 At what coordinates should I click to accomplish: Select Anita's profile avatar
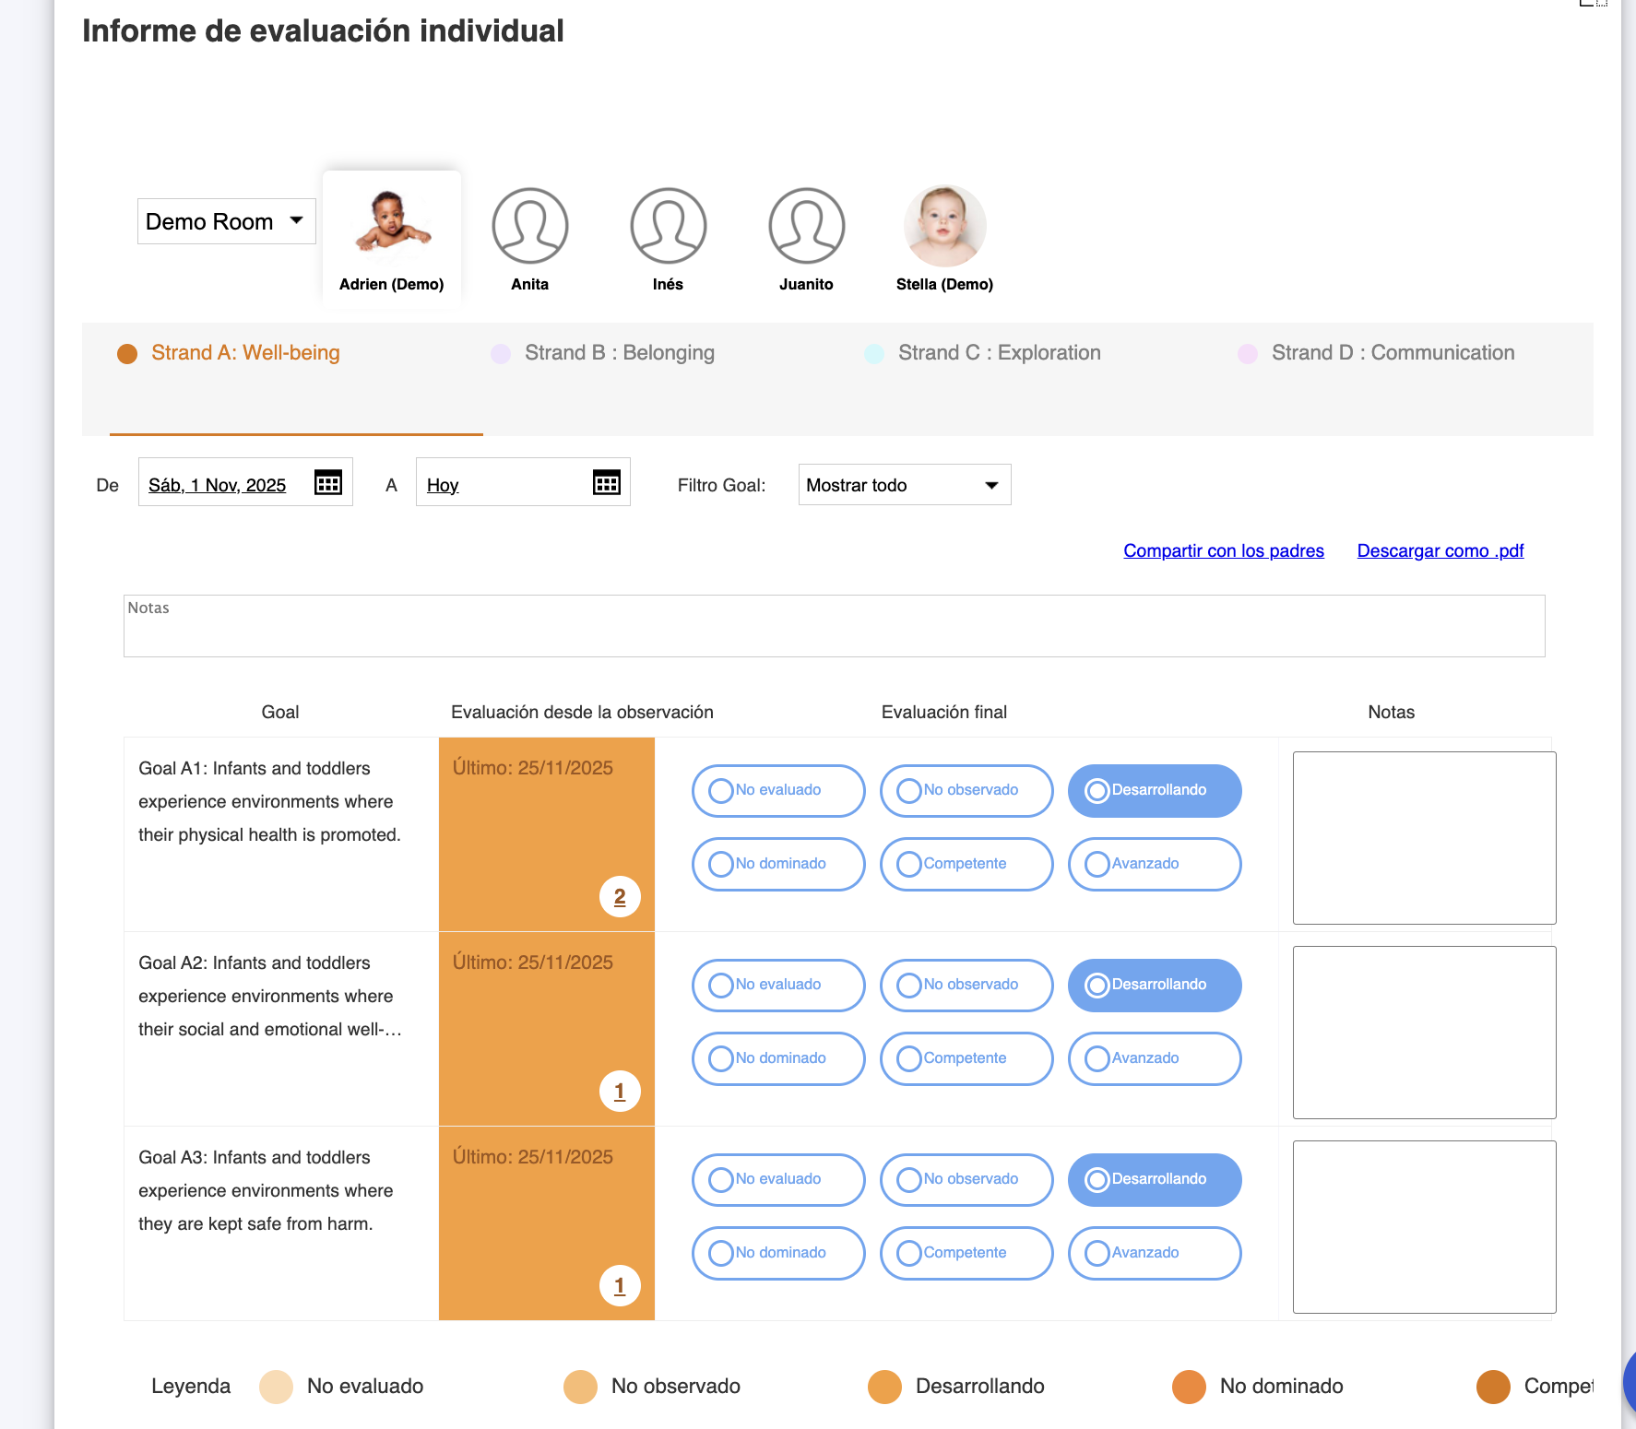point(530,226)
